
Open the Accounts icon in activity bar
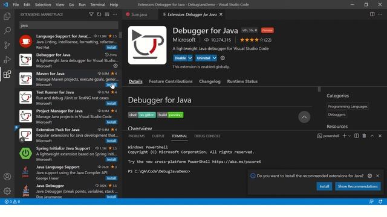point(7,177)
